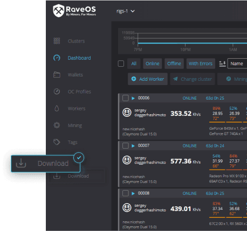Show workers With Errors
The image size is (247, 231).
pos(201,64)
